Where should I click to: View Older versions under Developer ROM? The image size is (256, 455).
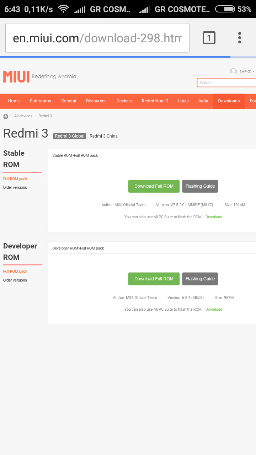pos(15,280)
